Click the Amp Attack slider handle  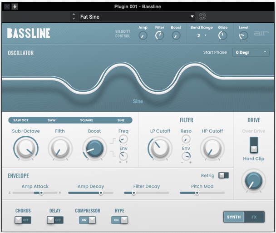coord(41,193)
